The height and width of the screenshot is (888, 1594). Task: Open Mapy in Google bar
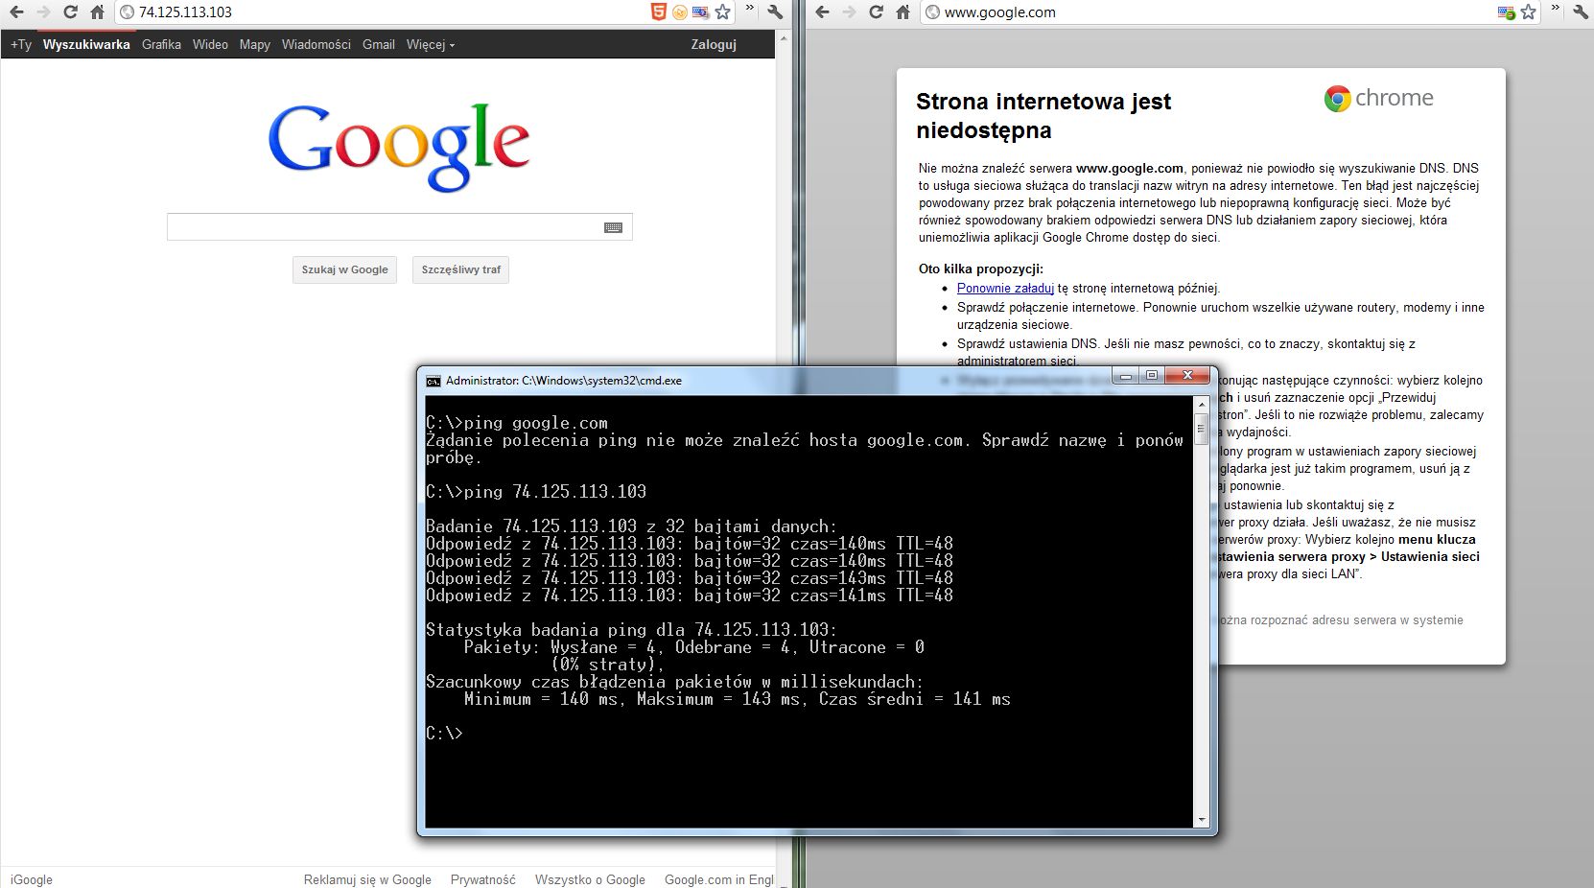pos(254,44)
